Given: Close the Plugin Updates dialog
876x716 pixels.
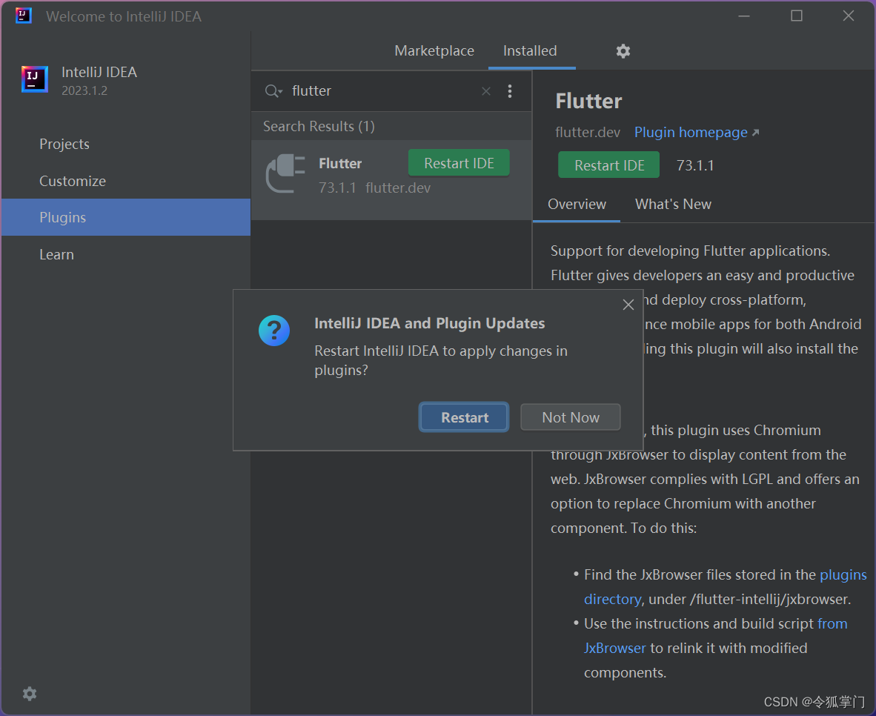Looking at the screenshot, I should (x=628, y=305).
